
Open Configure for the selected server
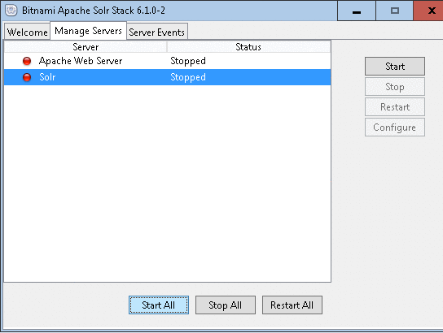click(x=395, y=127)
